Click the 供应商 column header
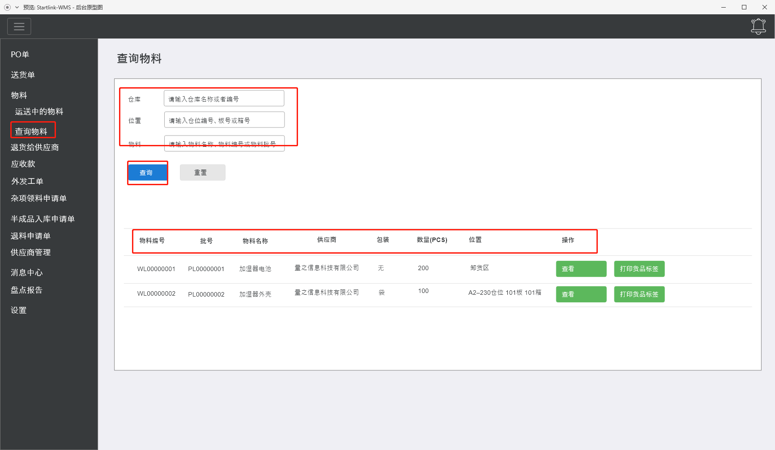This screenshot has width=775, height=450. tap(327, 240)
